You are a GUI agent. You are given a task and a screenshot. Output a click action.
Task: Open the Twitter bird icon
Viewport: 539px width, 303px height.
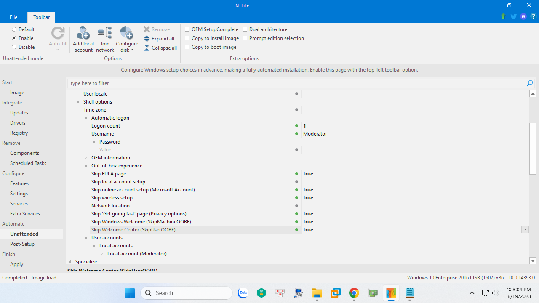pos(513,16)
